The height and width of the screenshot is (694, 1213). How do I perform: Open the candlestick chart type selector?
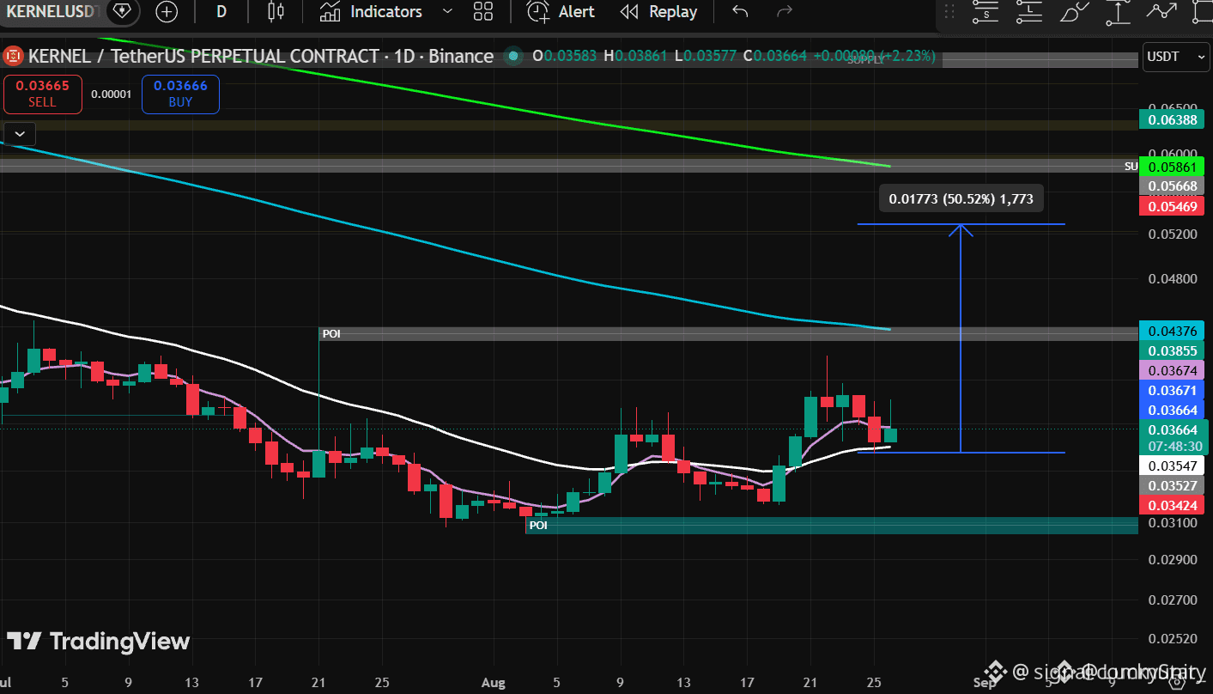click(x=276, y=12)
